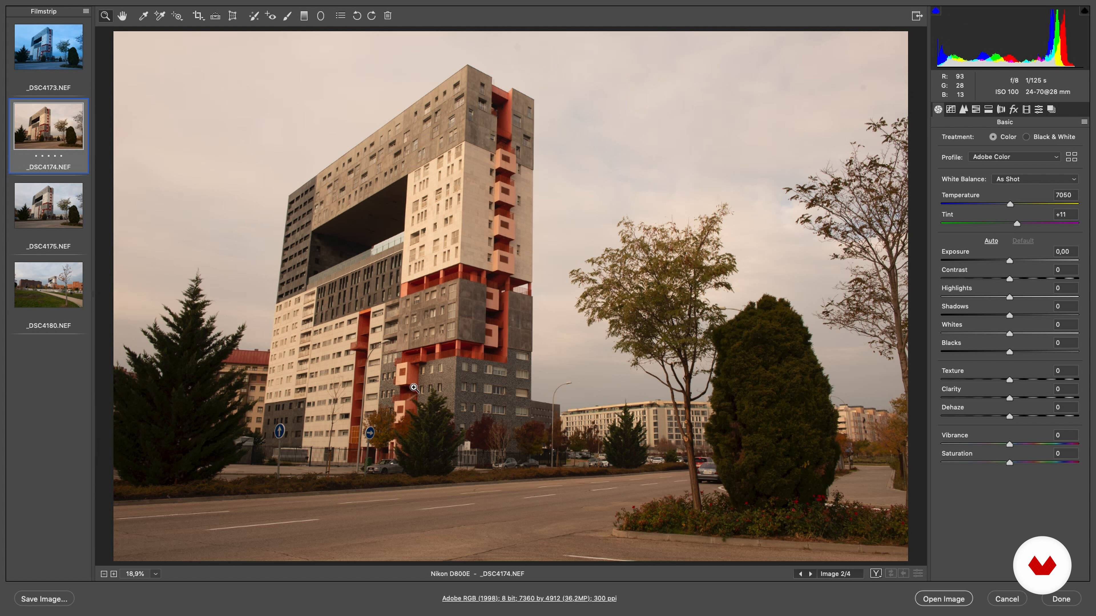The width and height of the screenshot is (1096, 616).
Task: Click the Contrast value field
Action: (x=1065, y=270)
